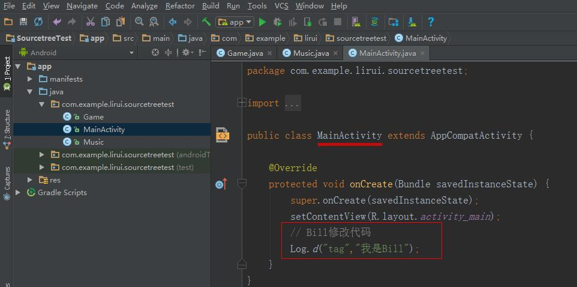Expand the androidTest package node
The image size is (577, 287).
(x=42, y=155)
